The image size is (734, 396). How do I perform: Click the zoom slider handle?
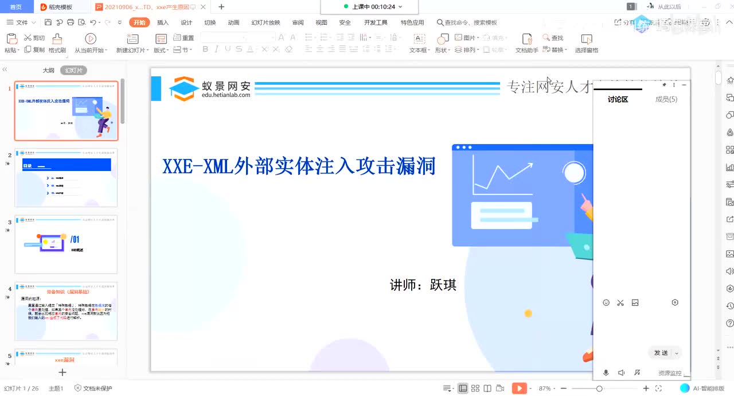click(x=599, y=389)
